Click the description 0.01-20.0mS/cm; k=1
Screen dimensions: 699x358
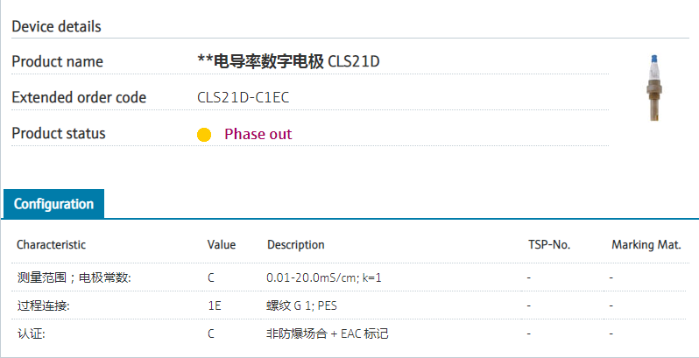tap(324, 277)
